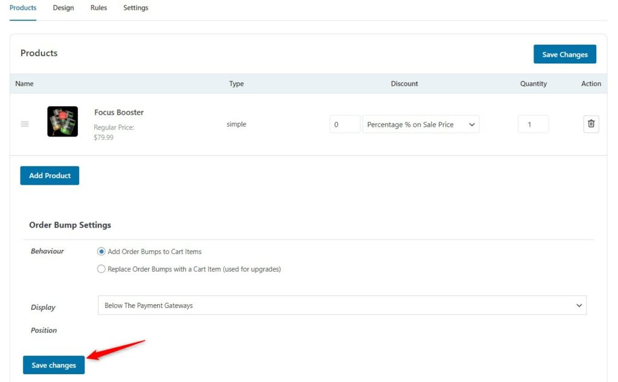
Task: Click the Behaviour setting label
Action: 47,251
